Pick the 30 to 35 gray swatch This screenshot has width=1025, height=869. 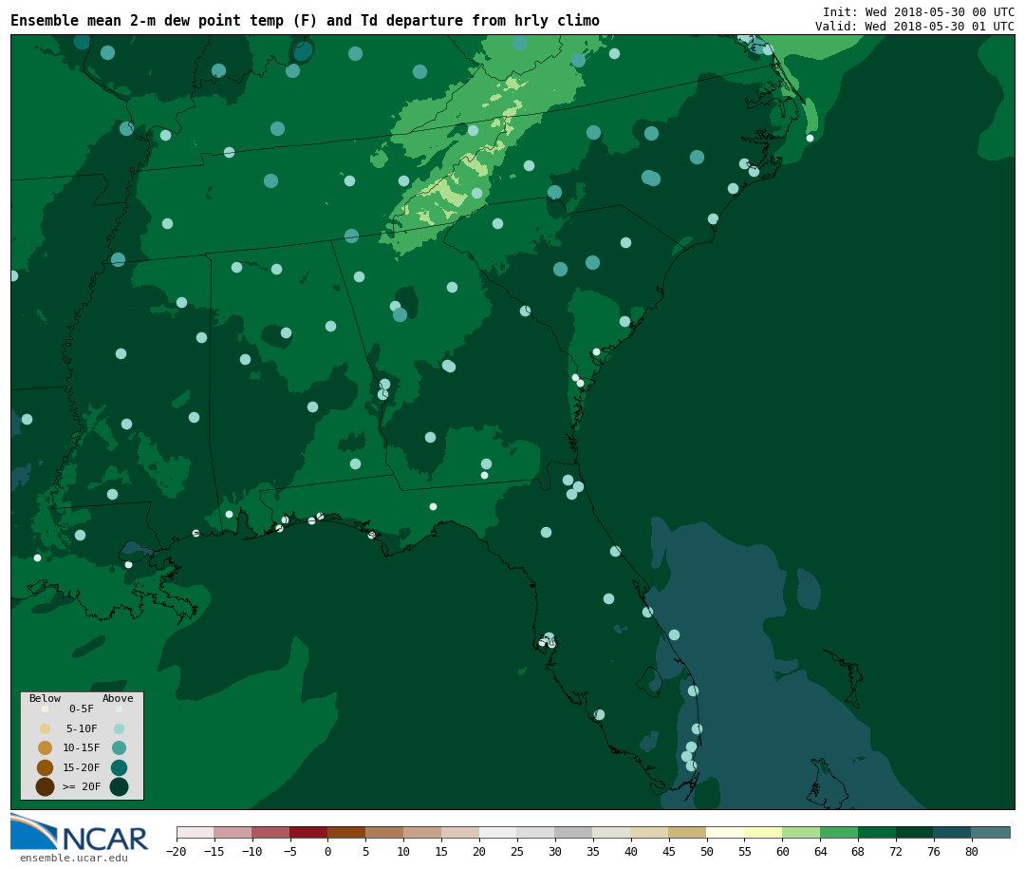[574, 832]
